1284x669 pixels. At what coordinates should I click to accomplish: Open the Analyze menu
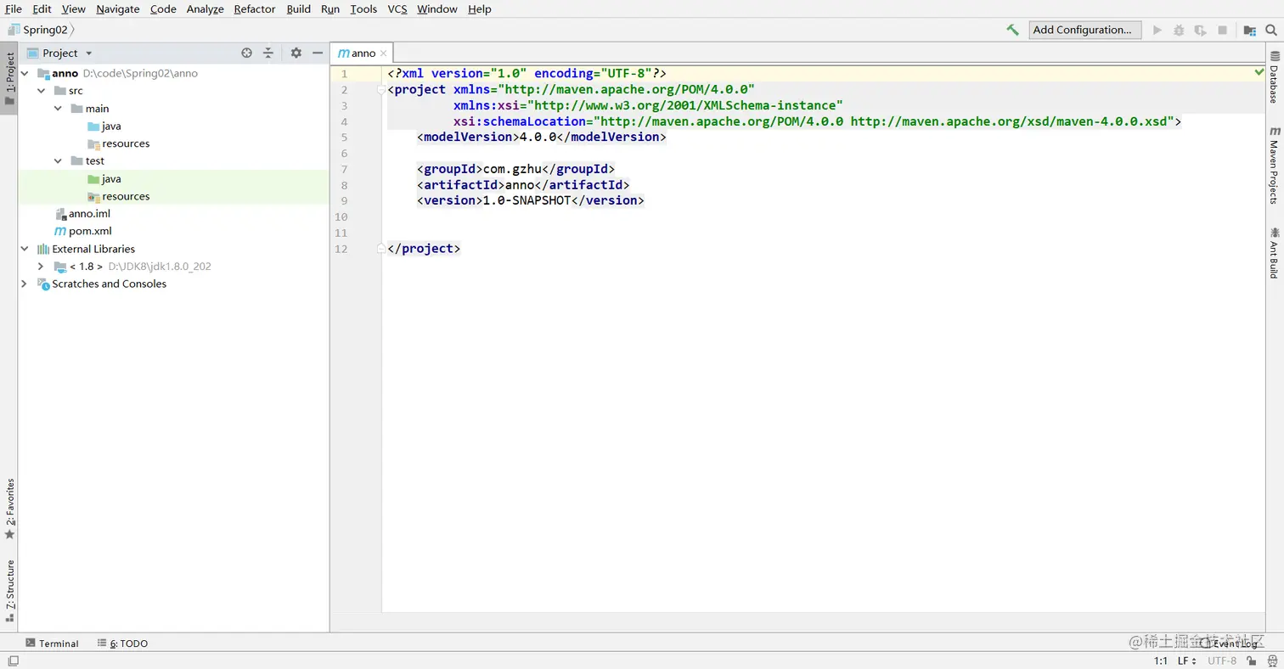click(x=206, y=9)
